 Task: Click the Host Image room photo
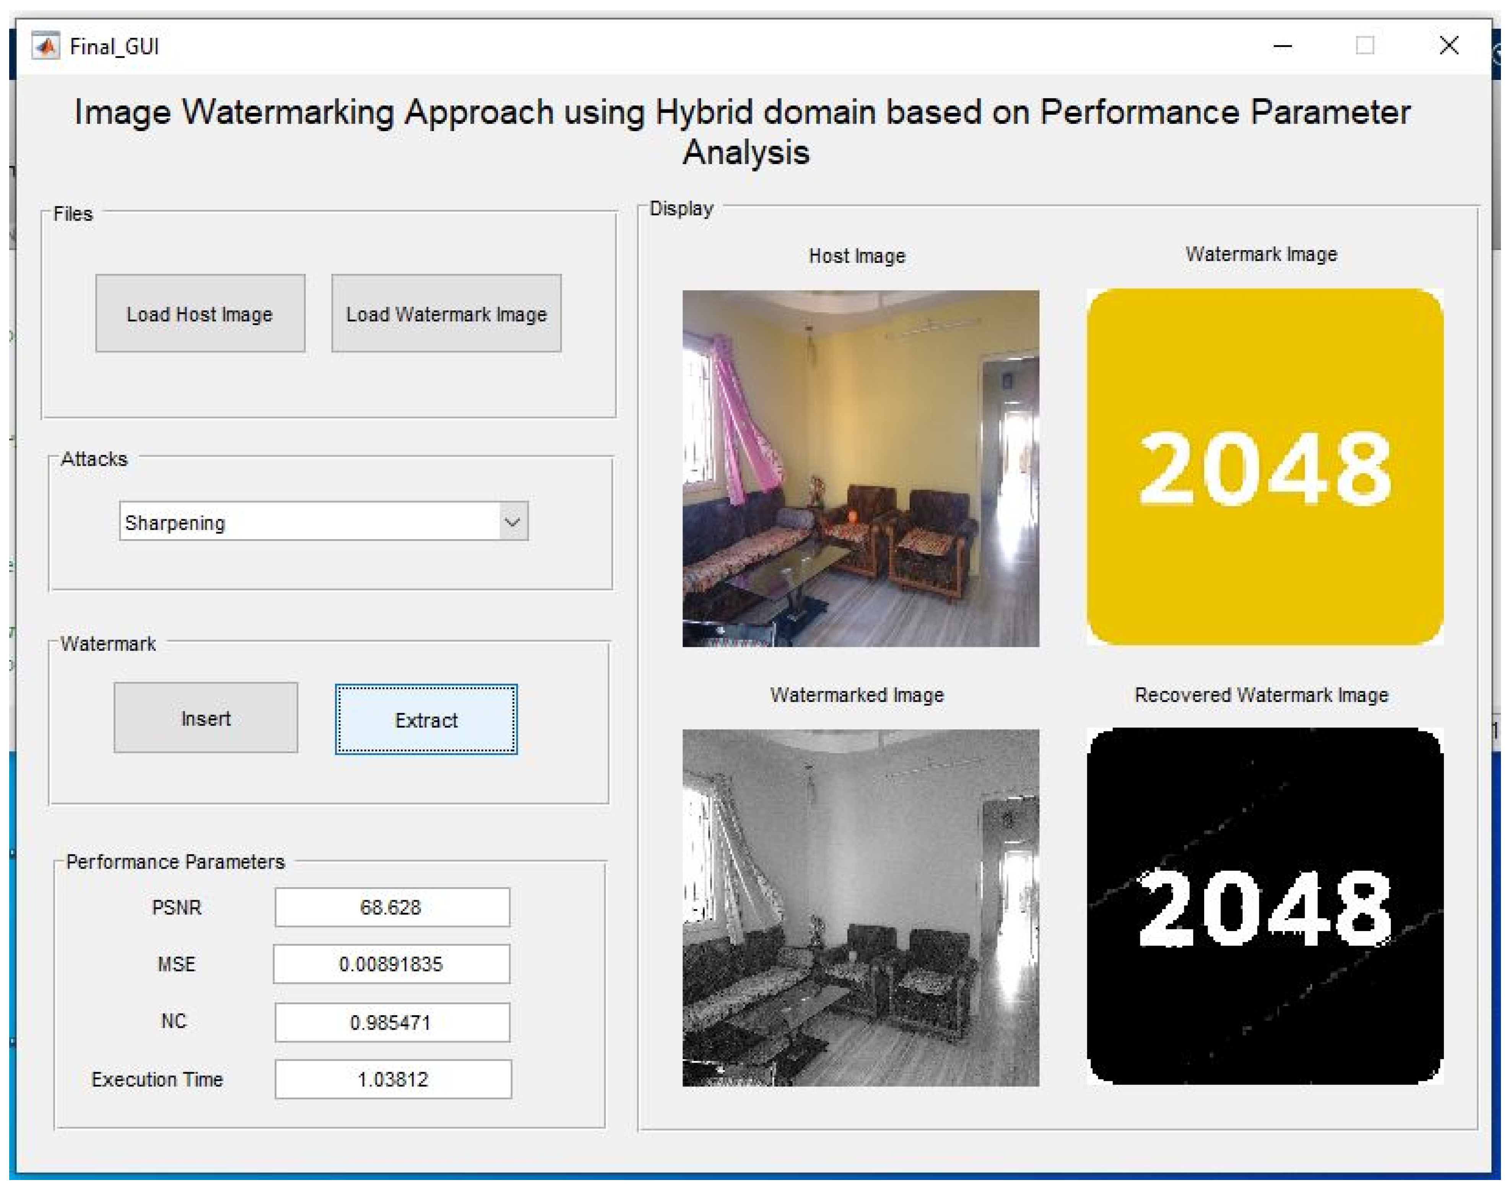coord(860,468)
